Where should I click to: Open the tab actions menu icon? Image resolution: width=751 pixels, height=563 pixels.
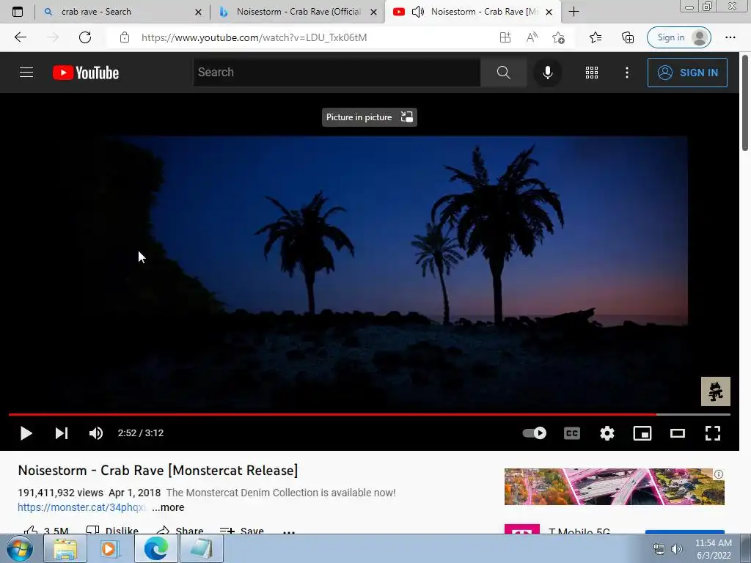click(18, 12)
